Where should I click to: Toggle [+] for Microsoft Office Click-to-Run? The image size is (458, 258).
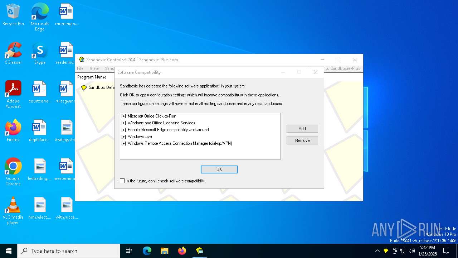123,116
